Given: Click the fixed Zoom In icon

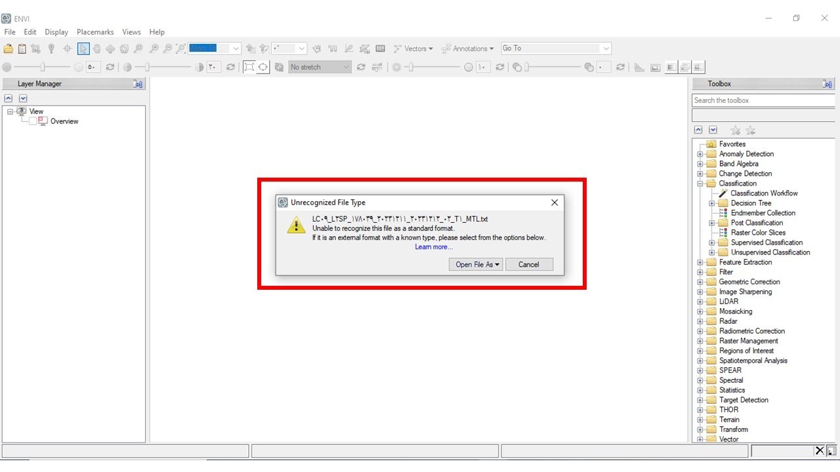Looking at the screenshot, I should 154,49.
